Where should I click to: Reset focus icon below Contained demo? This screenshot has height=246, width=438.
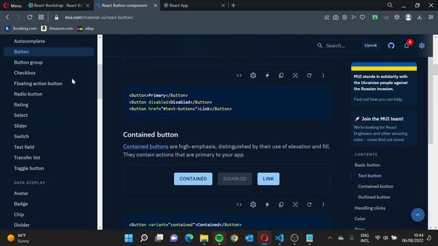coord(295,204)
